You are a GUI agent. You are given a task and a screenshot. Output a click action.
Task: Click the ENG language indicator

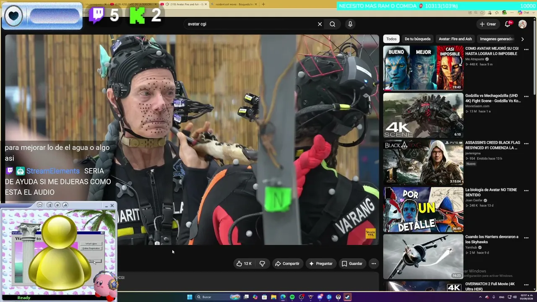click(x=501, y=297)
